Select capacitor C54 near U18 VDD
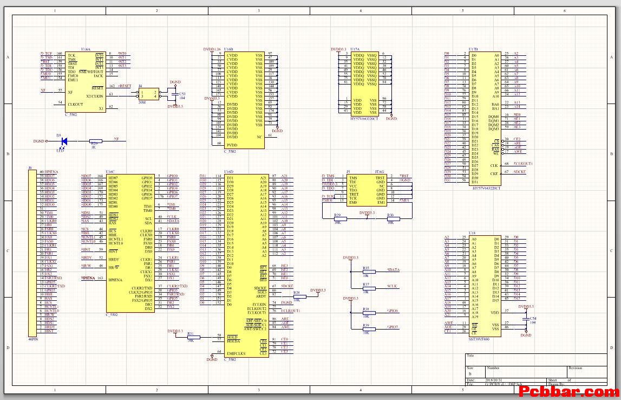This screenshot has height=400, width=621. point(526,318)
